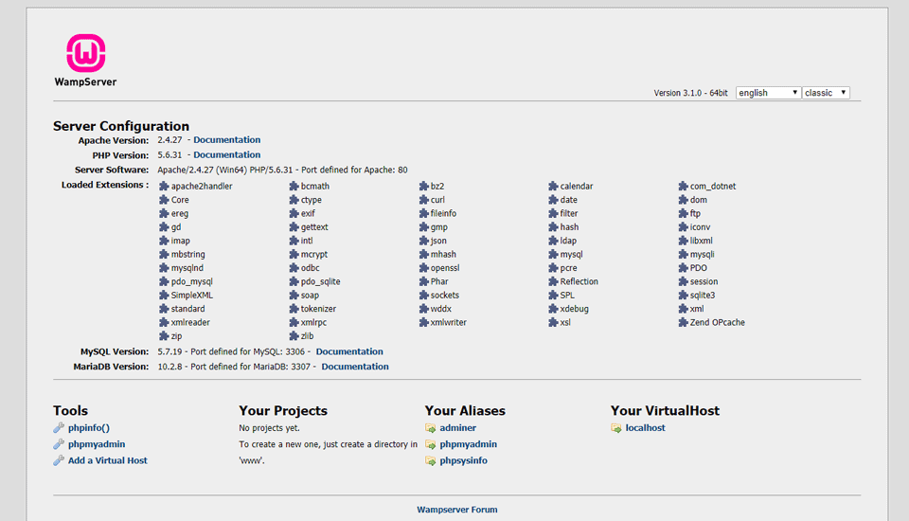Click the puzzle icon beside Reflection

(x=553, y=281)
